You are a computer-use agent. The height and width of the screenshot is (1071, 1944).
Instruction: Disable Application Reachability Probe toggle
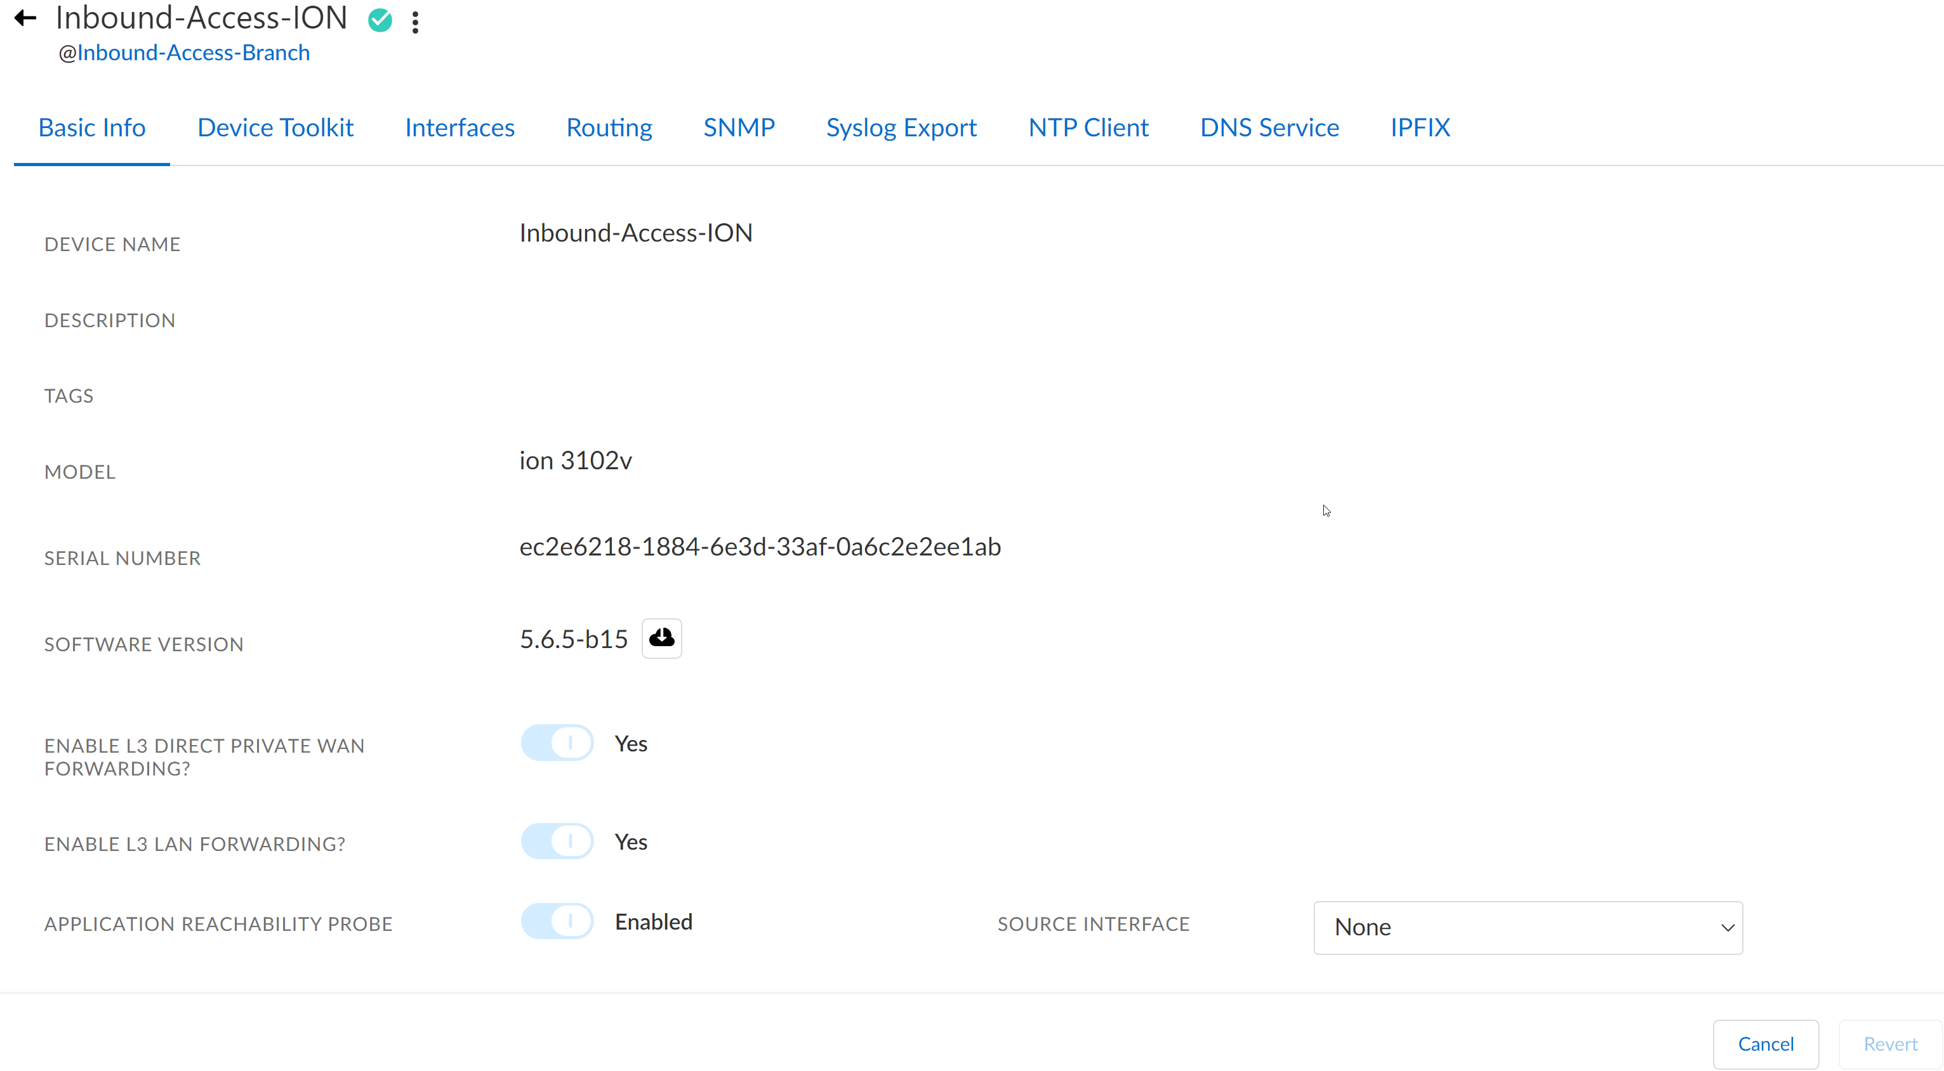557,921
